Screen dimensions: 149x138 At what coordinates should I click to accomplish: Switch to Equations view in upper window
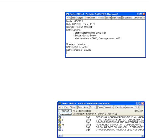(x=128, y=18)
